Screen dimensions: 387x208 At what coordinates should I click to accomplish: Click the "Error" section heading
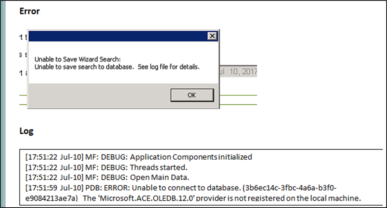pos(29,11)
